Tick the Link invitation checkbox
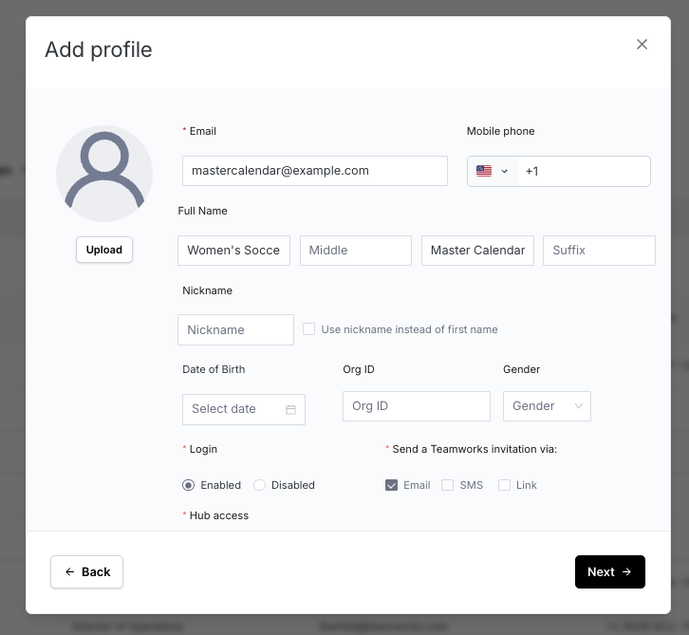The height and width of the screenshot is (635, 689). coord(505,485)
